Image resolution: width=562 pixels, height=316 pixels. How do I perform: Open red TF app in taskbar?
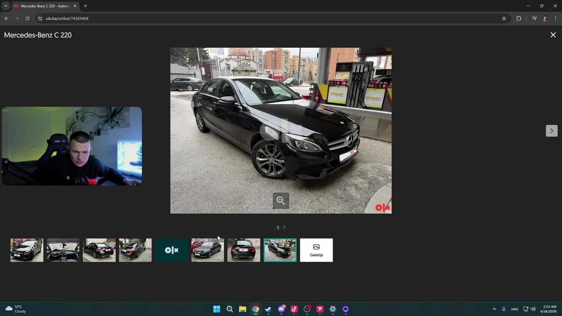click(320, 309)
